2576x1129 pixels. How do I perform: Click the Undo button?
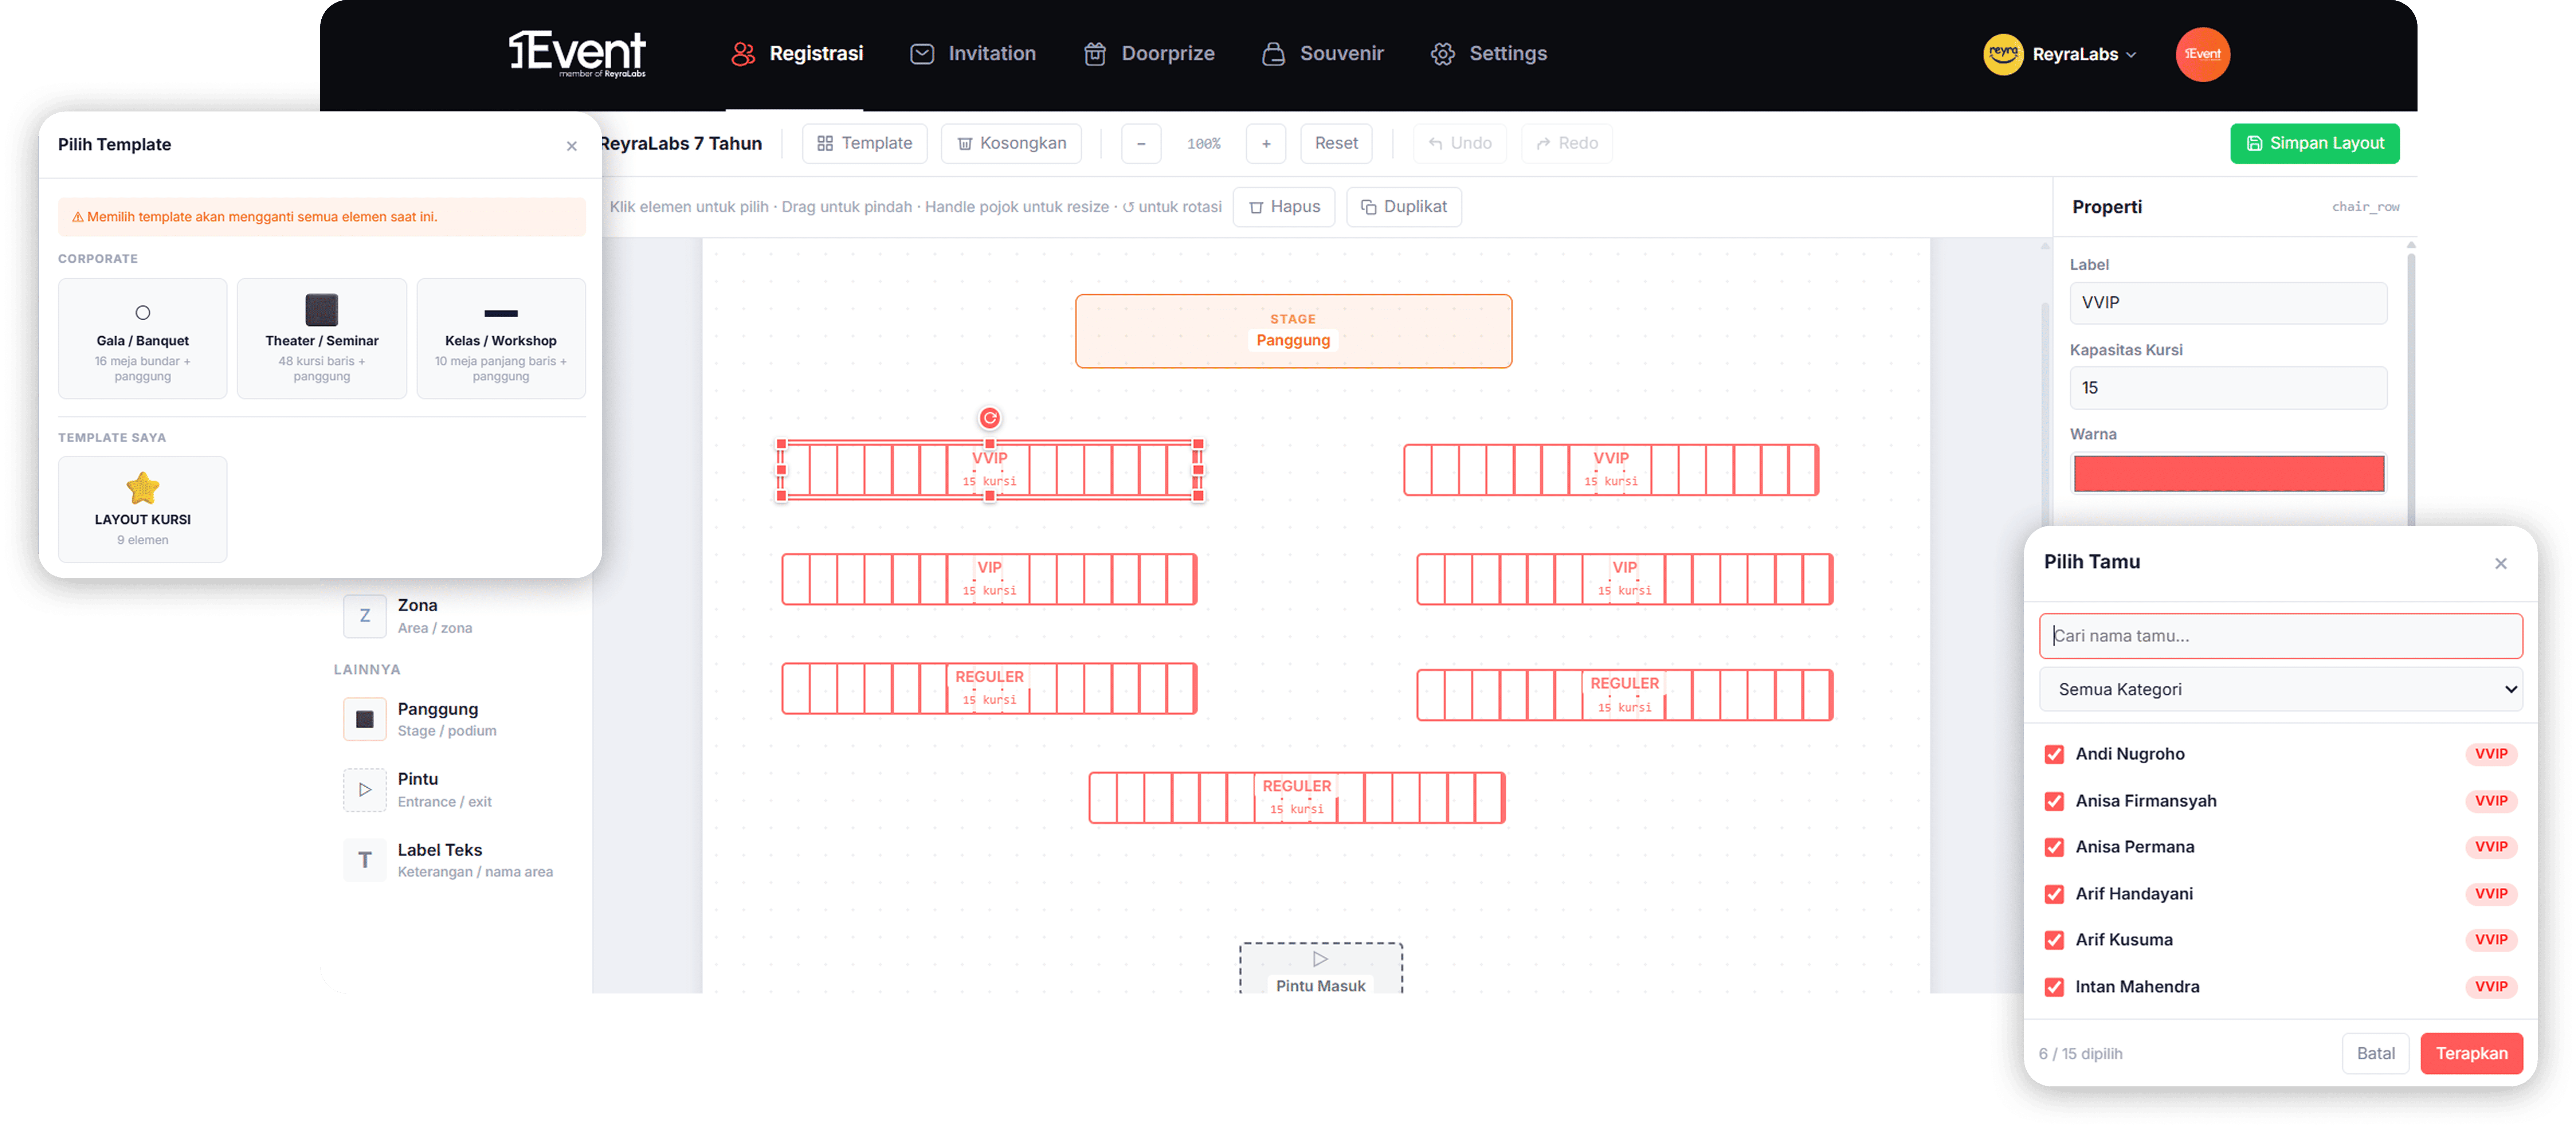[1460, 143]
